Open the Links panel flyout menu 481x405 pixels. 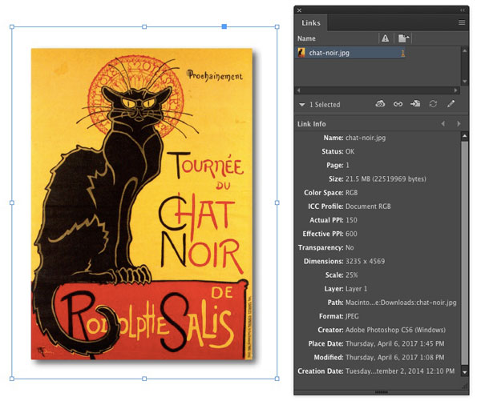tap(462, 23)
